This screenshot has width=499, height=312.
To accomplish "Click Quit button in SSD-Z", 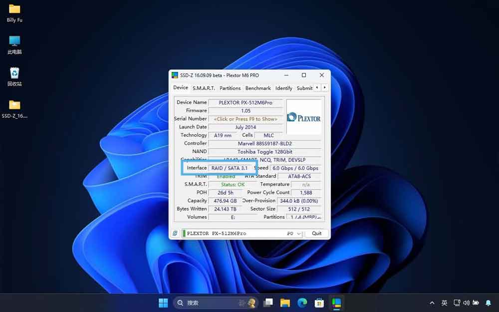I will (x=317, y=233).
